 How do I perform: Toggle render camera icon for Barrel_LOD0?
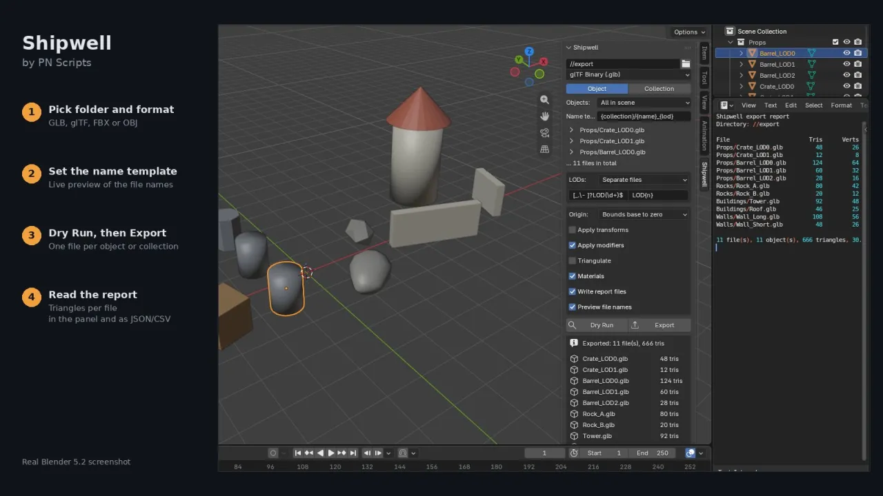(x=857, y=53)
